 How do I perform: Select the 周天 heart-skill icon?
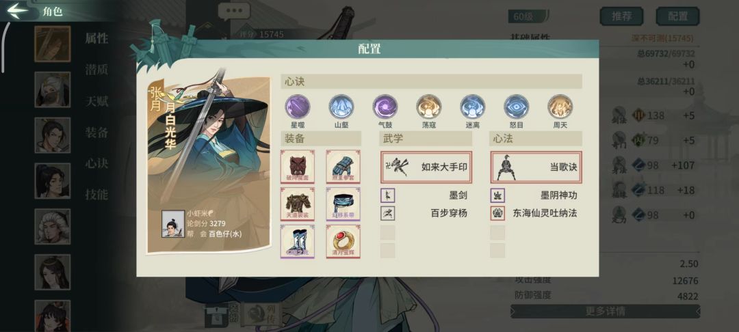click(x=560, y=107)
